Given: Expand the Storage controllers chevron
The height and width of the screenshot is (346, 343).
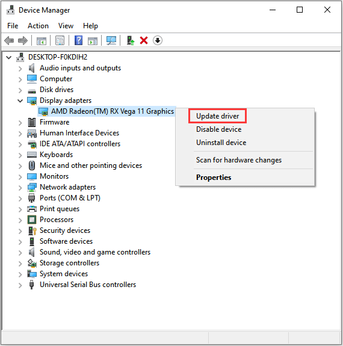Looking at the screenshot, I should pyautogui.click(x=20, y=264).
